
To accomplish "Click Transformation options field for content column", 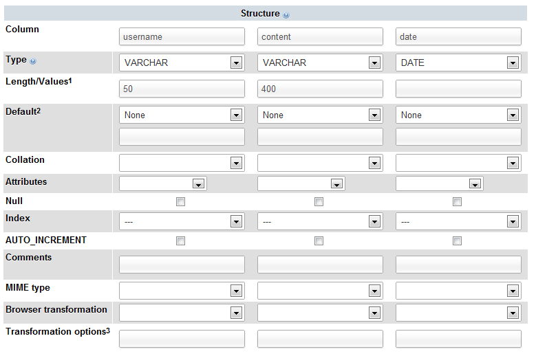I will click(320, 339).
